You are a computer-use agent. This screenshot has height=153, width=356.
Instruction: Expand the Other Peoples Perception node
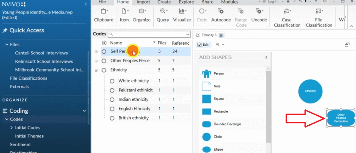pyautogui.click(x=96, y=61)
